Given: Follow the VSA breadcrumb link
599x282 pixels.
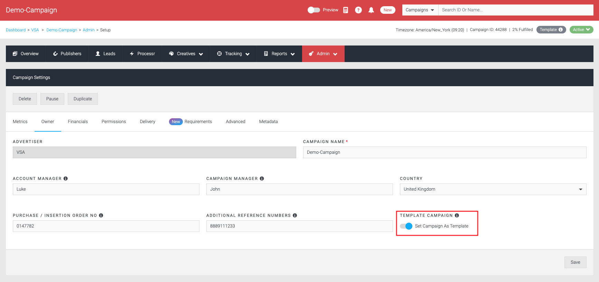Looking at the screenshot, I should [x=35, y=30].
